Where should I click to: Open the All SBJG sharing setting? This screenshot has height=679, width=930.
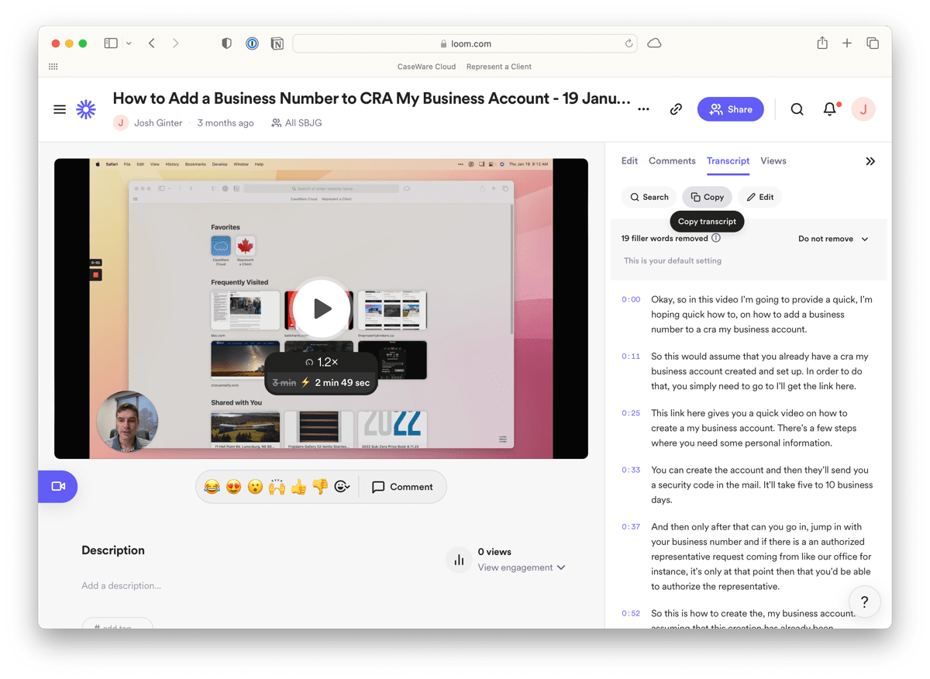[296, 122]
